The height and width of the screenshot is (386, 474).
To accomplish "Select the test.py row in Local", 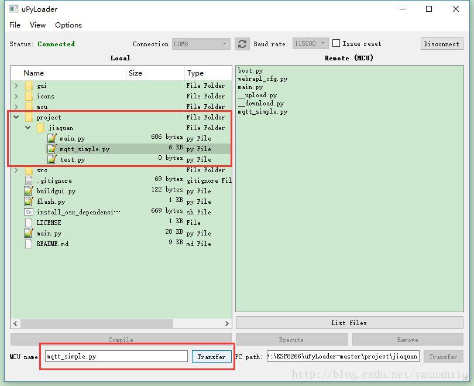I will (x=121, y=159).
